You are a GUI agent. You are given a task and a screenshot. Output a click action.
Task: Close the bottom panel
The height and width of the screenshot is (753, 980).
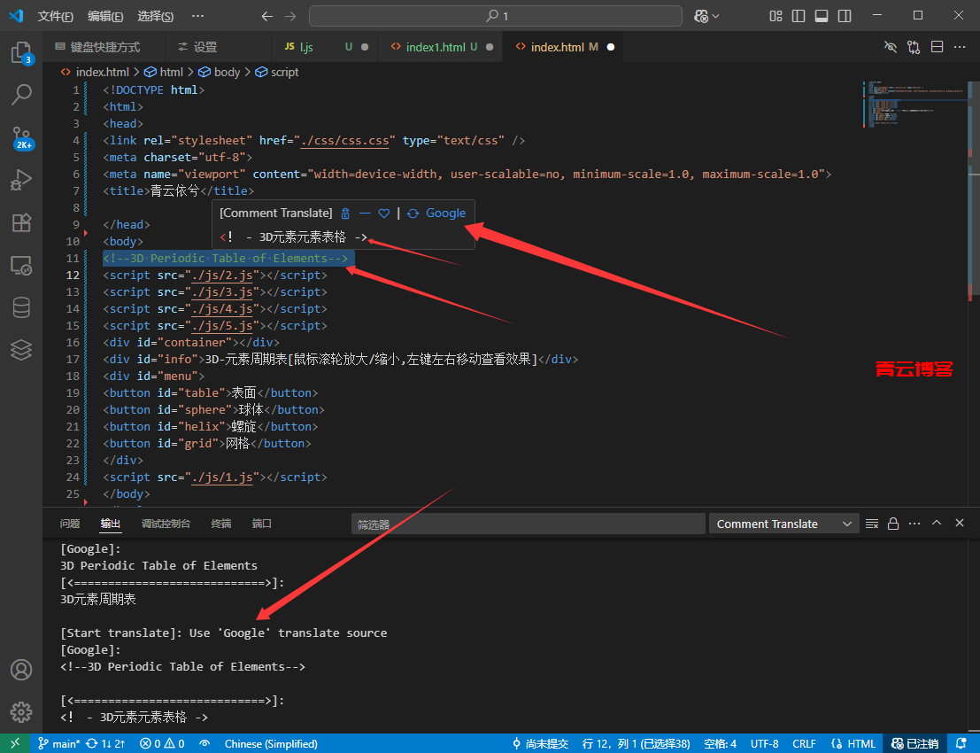(960, 523)
